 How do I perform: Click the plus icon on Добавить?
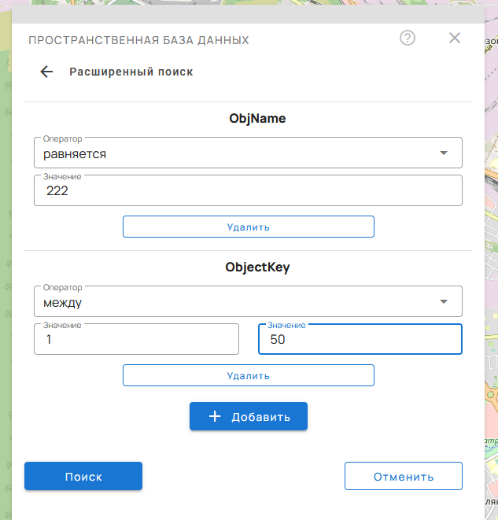(215, 417)
